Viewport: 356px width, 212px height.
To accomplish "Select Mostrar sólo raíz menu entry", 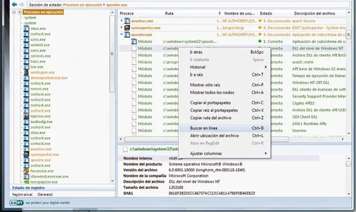I will pos(225,85).
